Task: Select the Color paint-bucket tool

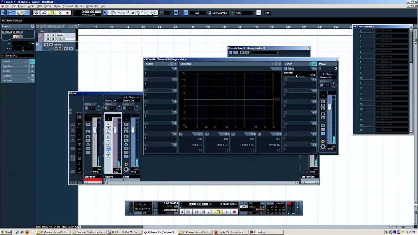Action: click(x=155, y=13)
